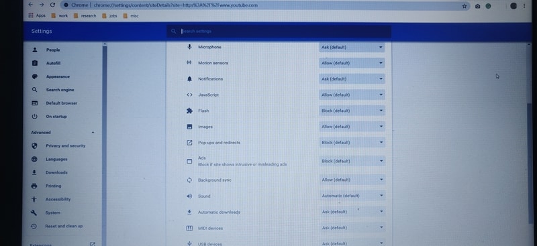Click the search magnifier in settings bar

(174, 31)
